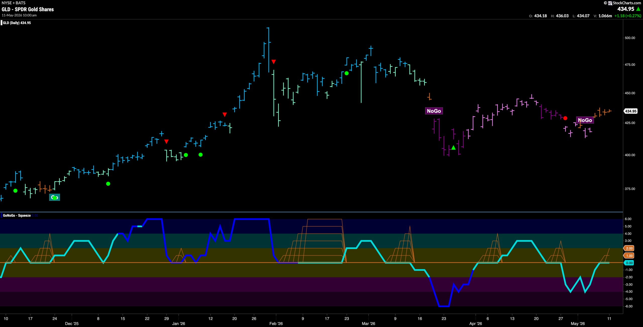Click the red down-triangle marker at the end of December
This screenshot has height=327, width=643.
point(166,142)
